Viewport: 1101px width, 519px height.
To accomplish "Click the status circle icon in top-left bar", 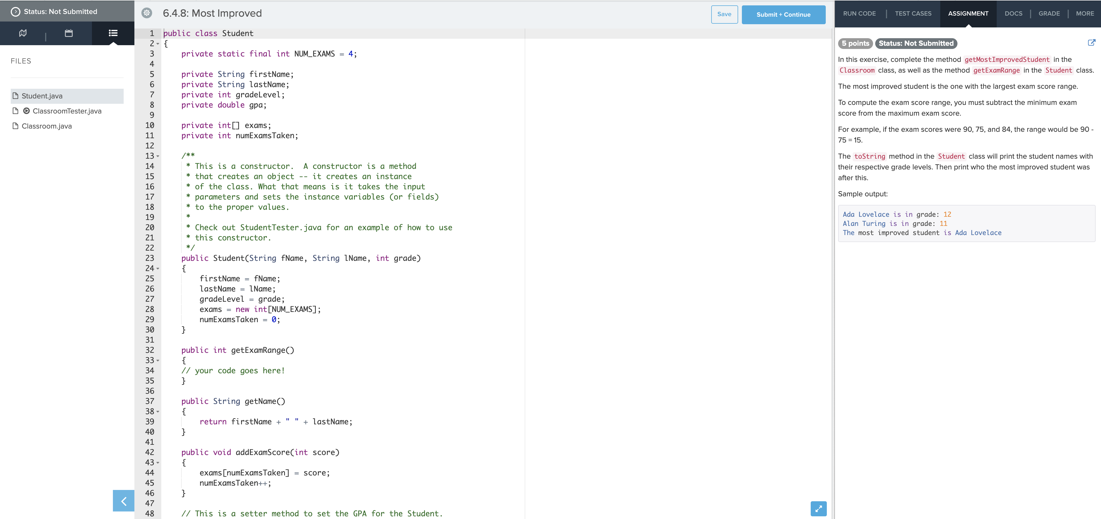I will coord(16,11).
